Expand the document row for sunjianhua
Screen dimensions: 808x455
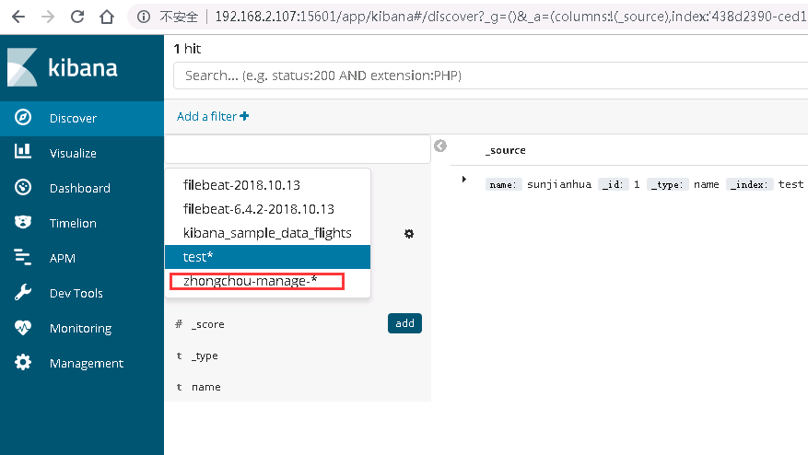[x=463, y=180]
